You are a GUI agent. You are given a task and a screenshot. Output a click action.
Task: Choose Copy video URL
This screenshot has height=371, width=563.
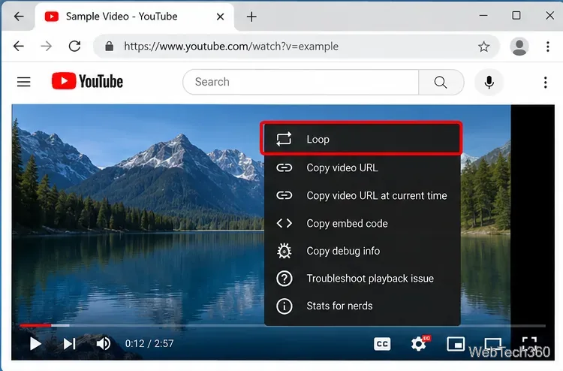[x=363, y=167]
